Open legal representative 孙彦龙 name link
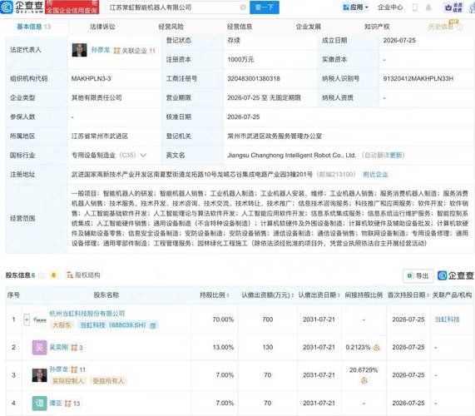 coord(101,50)
